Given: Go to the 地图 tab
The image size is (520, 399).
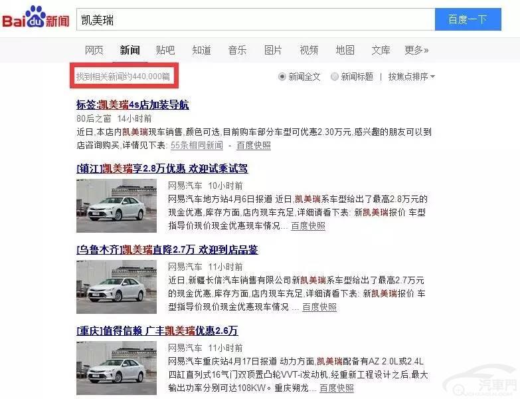Looking at the screenshot, I should click(x=345, y=50).
